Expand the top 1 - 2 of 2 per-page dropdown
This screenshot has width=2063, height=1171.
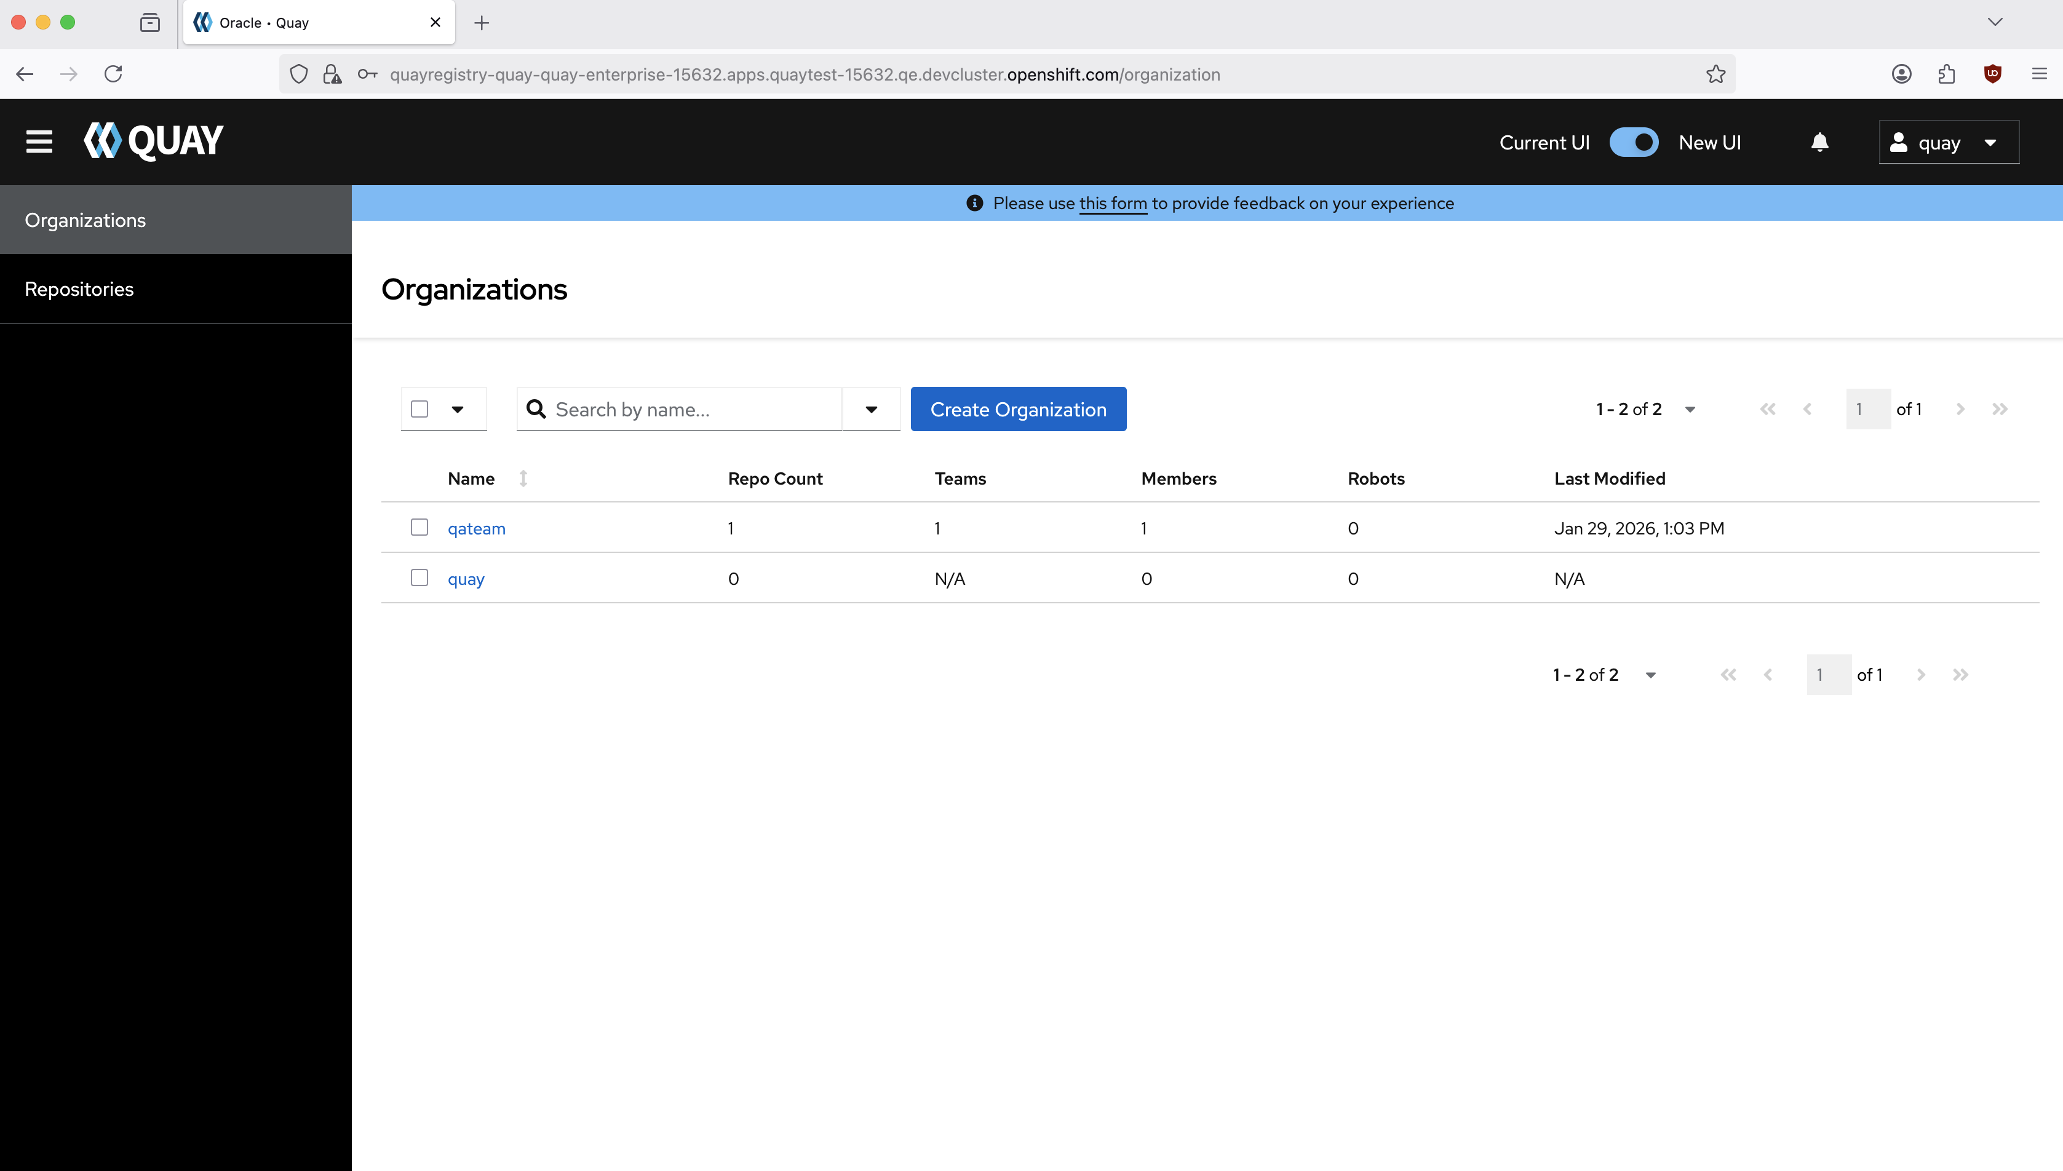[1690, 410]
